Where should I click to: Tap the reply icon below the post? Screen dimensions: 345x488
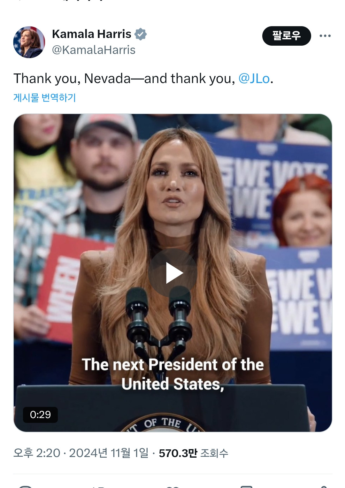click(26, 486)
